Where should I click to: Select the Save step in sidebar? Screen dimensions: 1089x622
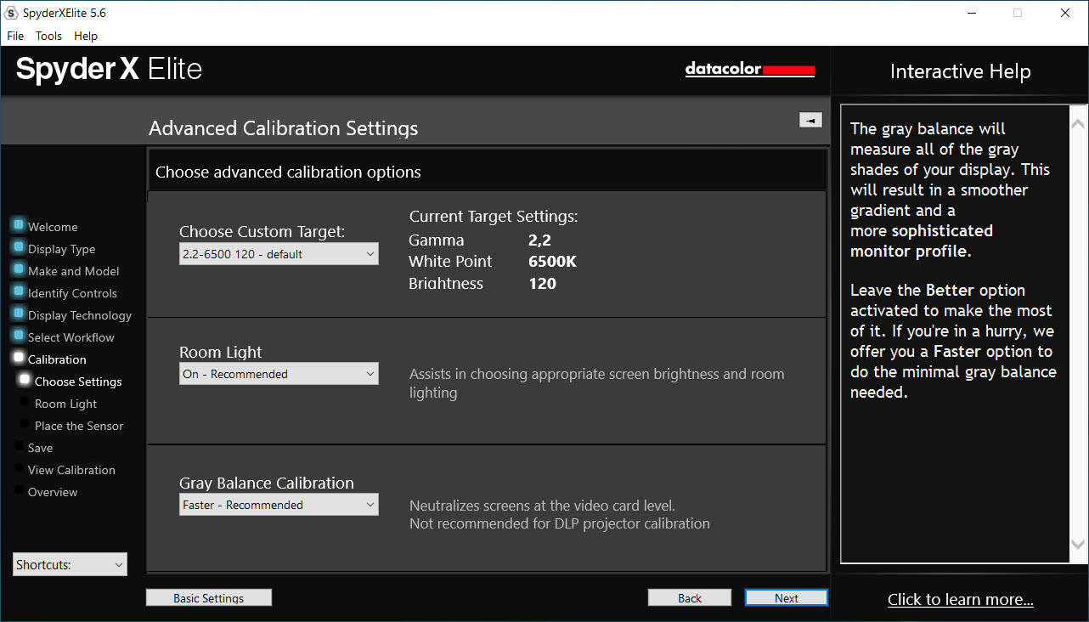click(40, 448)
